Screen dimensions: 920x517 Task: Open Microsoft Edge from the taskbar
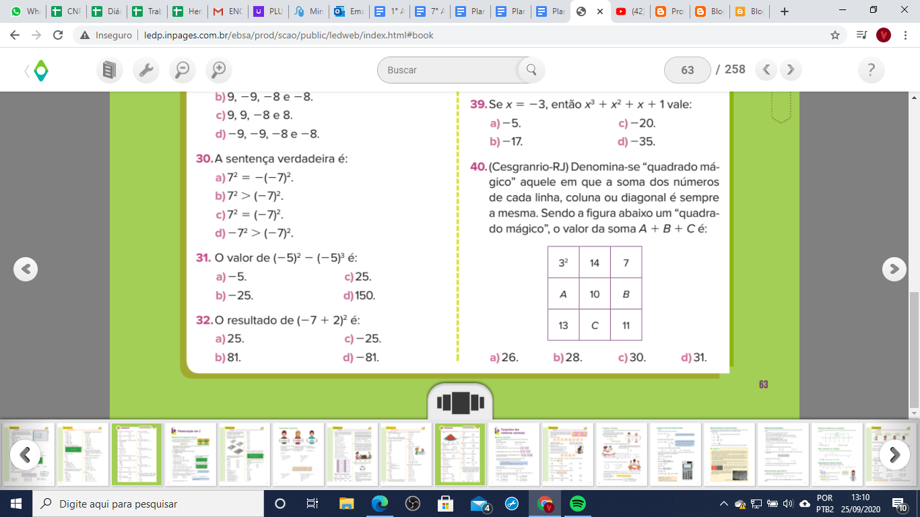[x=379, y=504]
